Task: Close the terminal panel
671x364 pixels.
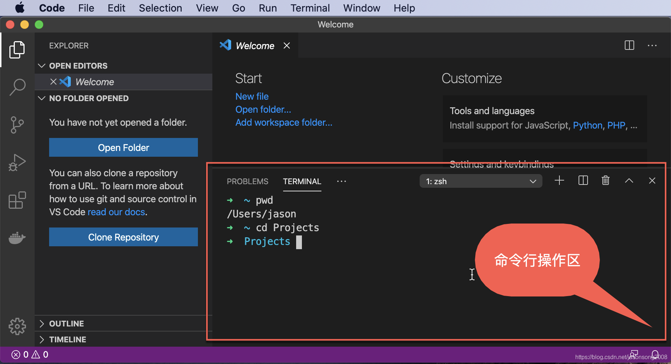Action: point(652,181)
